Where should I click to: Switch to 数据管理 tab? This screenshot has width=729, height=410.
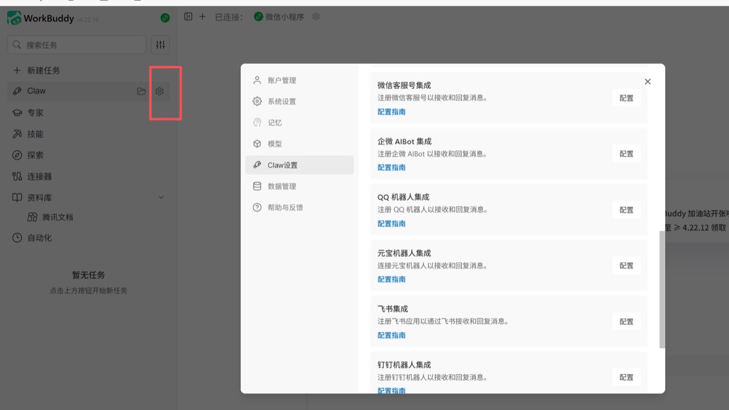pos(300,186)
